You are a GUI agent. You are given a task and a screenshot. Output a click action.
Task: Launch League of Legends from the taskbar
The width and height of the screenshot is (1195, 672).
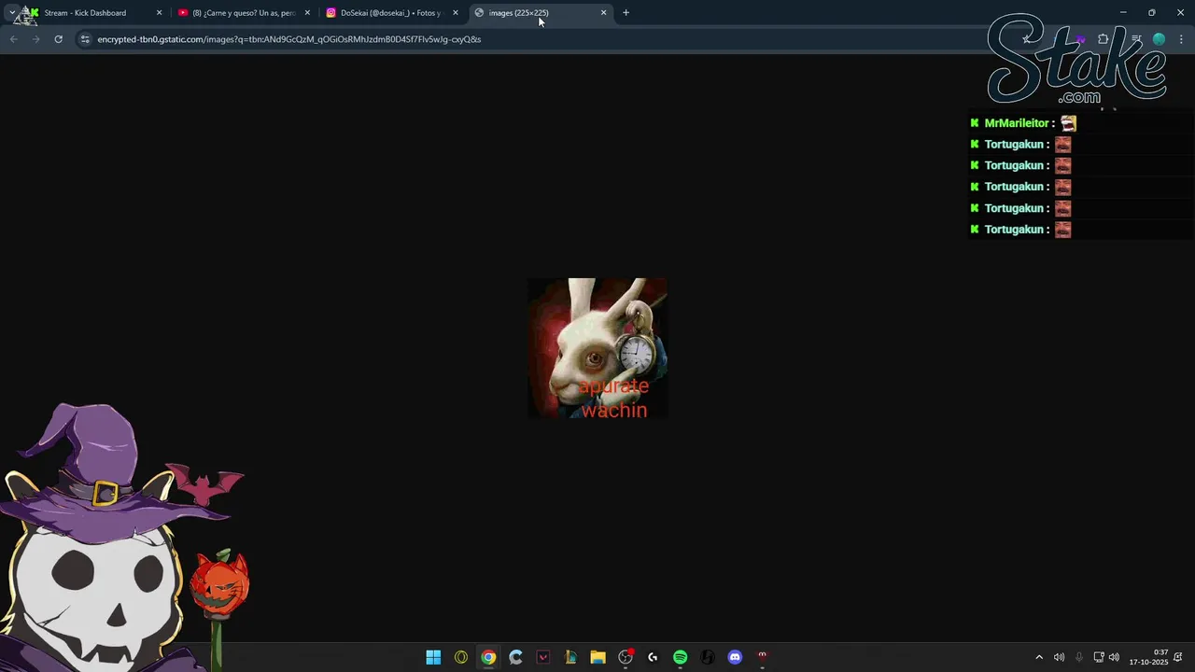570,657
